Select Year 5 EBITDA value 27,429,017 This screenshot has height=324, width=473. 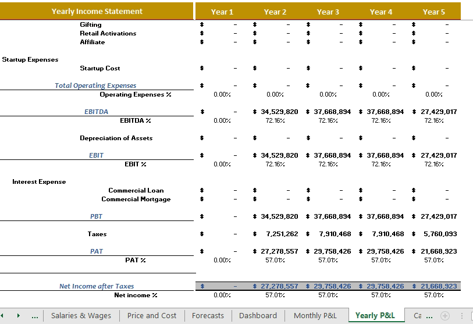(x=439, y=112)
